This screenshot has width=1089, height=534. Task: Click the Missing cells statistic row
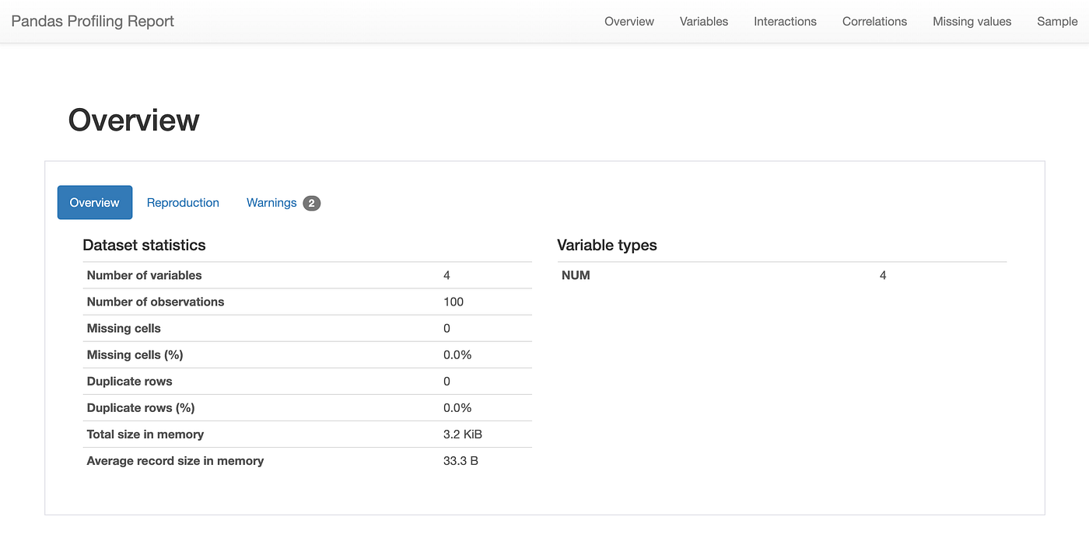(123, 328)
